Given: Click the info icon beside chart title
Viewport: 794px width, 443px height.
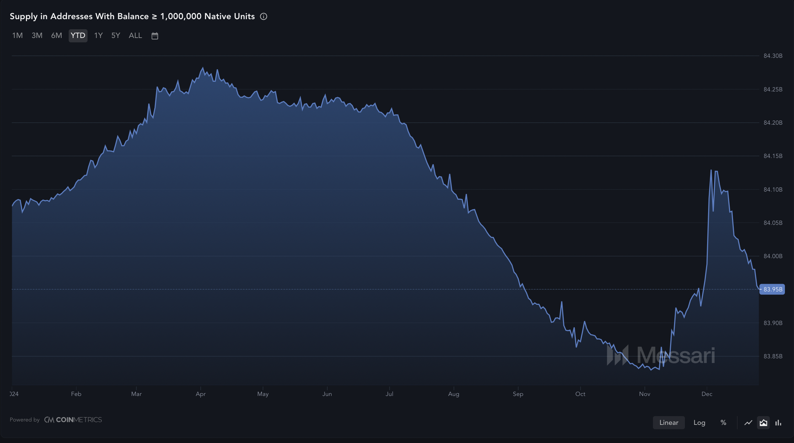Looking at the screenshot, I should click(x=264, y=16).
